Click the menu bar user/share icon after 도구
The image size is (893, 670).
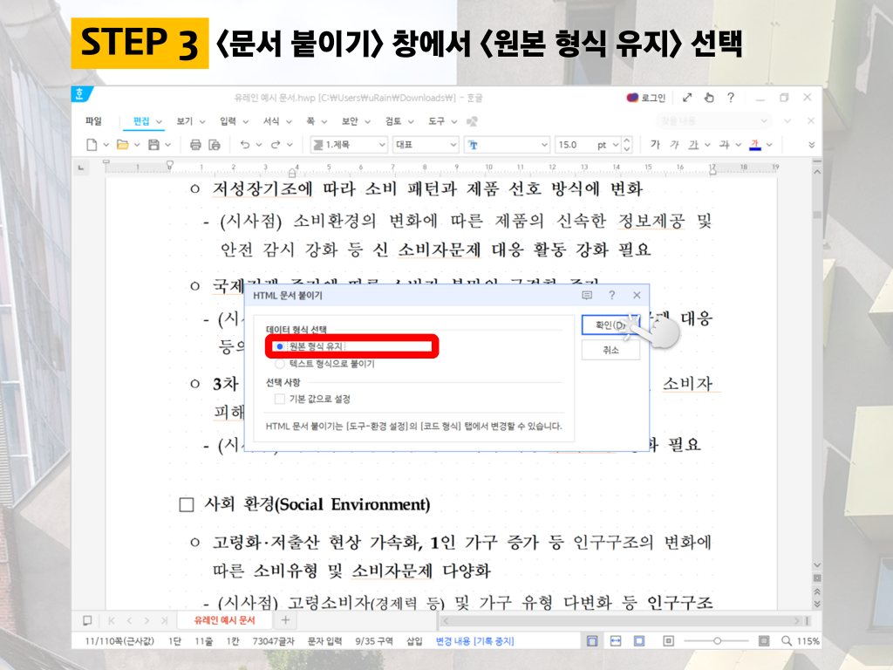pos(472,121)
